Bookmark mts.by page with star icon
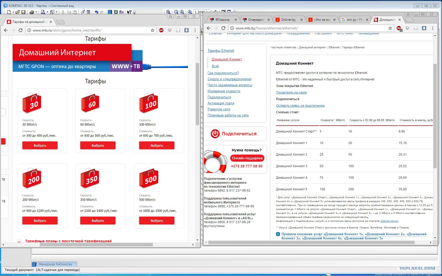The height and width of the screenshot is (276, 442). 390,28
